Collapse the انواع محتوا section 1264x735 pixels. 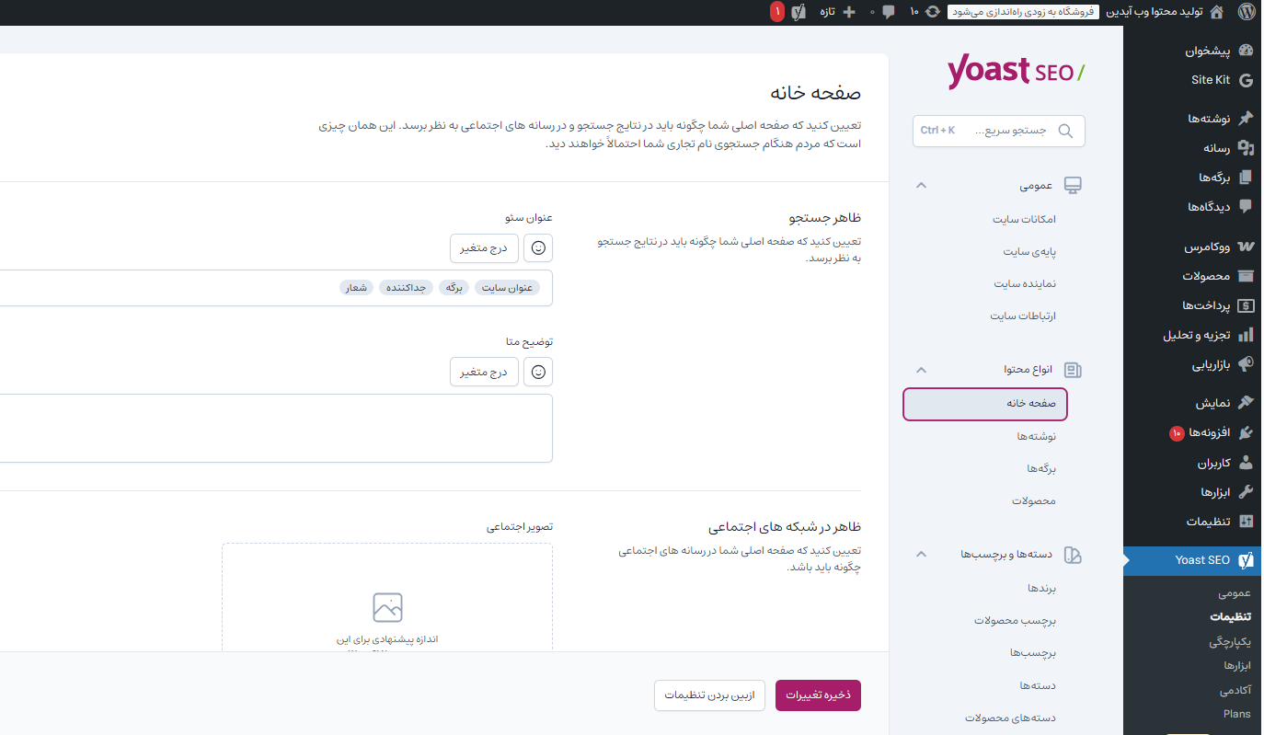tap(921, 370)
